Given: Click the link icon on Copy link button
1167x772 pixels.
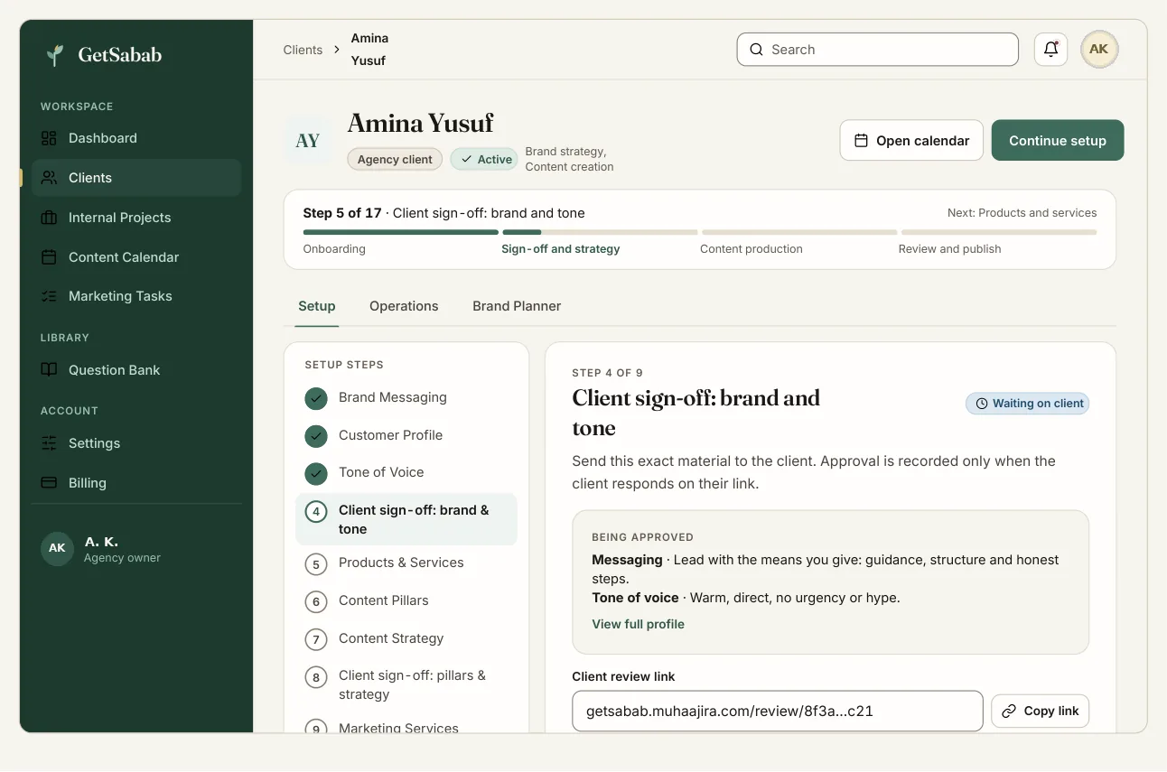Looking at the screenshot, I should (x=1009, y=712).
